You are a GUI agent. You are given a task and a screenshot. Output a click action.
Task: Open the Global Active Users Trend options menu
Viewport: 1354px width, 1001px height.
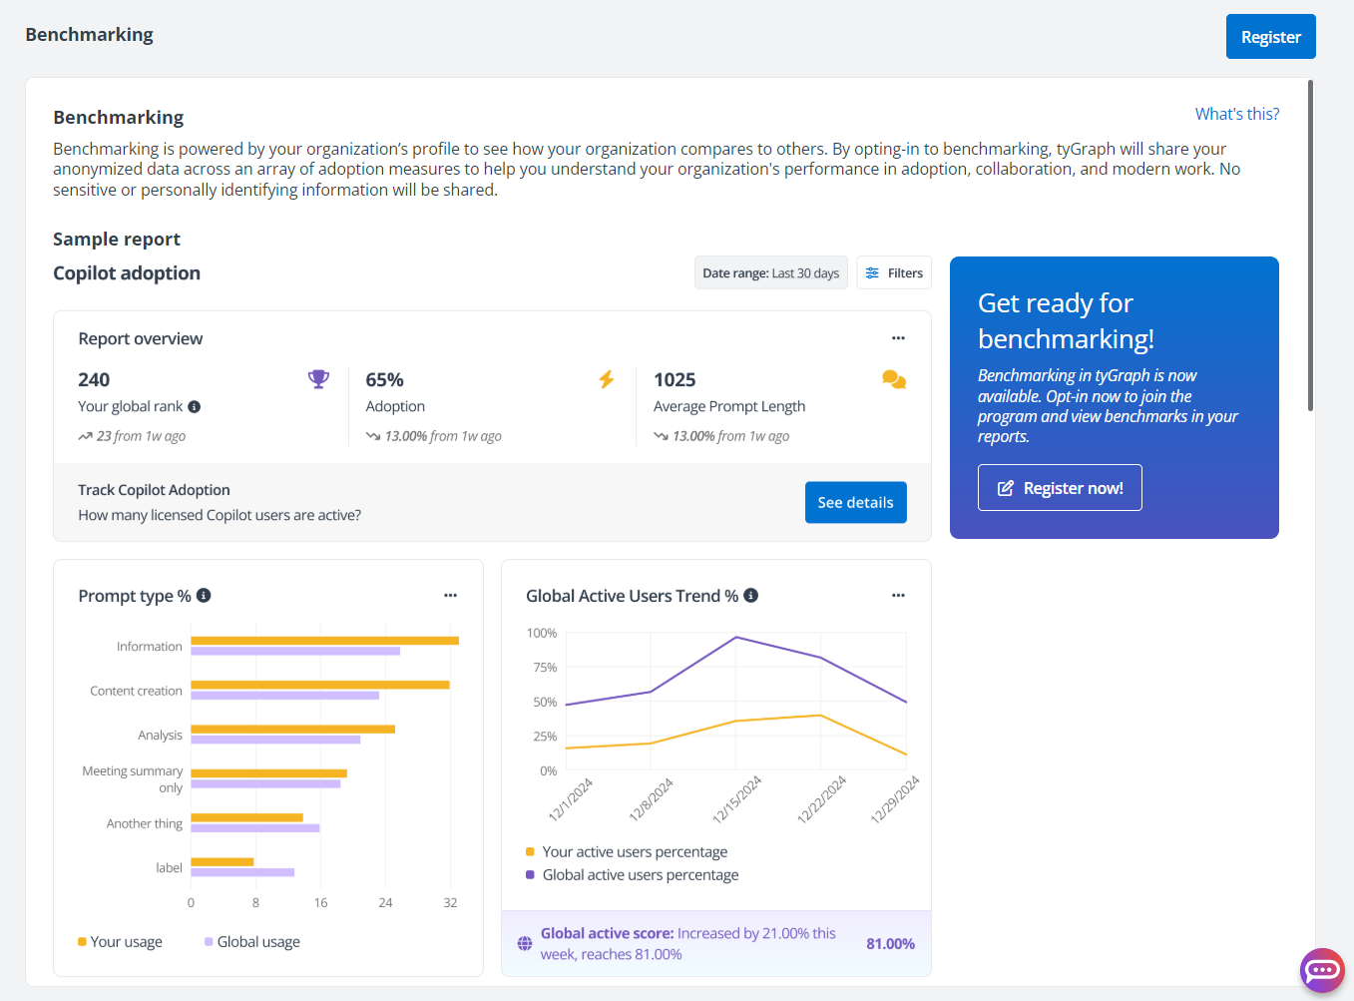[897, 595]
